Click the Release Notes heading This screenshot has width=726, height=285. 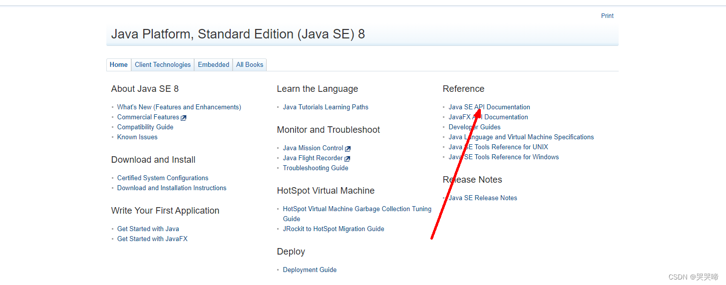[x=472, y=180]
